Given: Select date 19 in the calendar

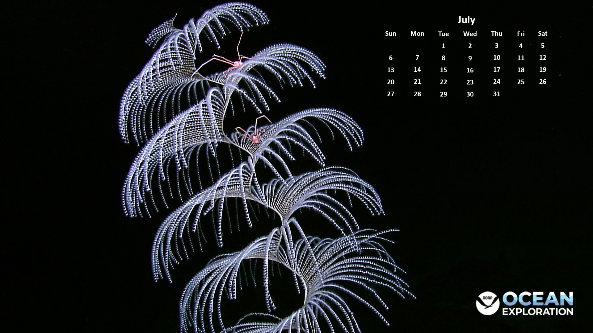Looking at the screenshot, I should [543, 70].
